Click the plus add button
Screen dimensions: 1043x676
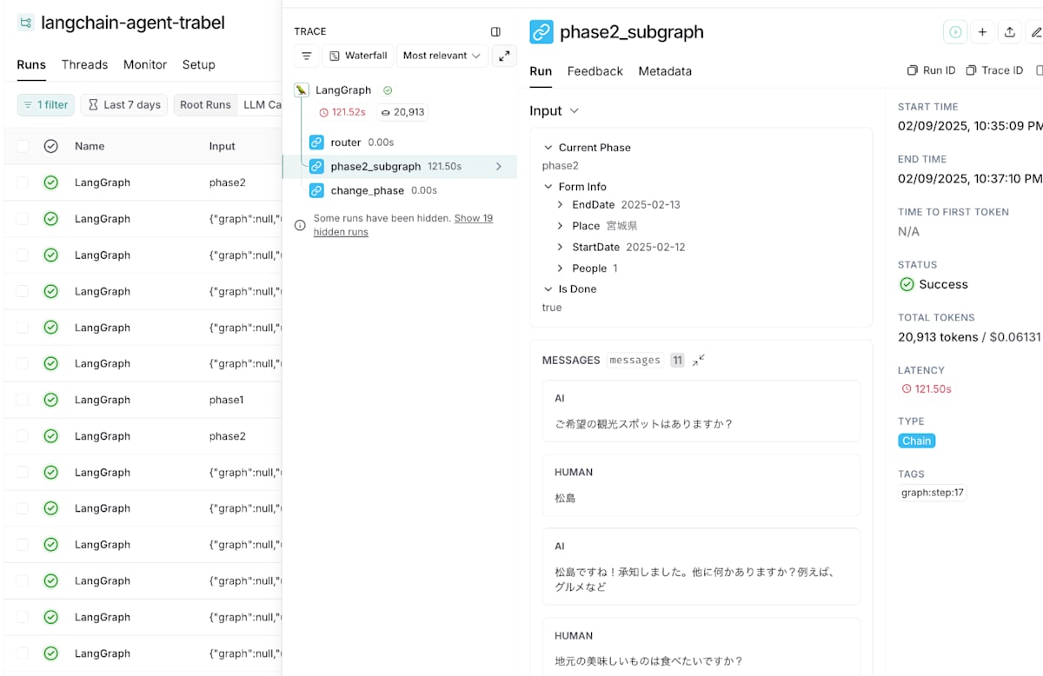(x=982, y=32)
